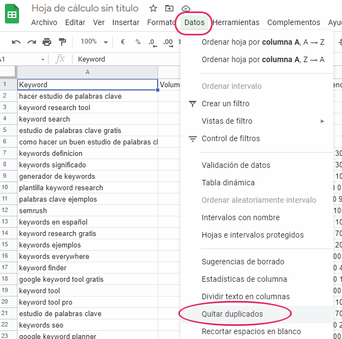Viewport: 342px width, 339px height.
Task: Click the lines icon beside Control de filtros
Action: pyautogui.click(x=193, y=138)
